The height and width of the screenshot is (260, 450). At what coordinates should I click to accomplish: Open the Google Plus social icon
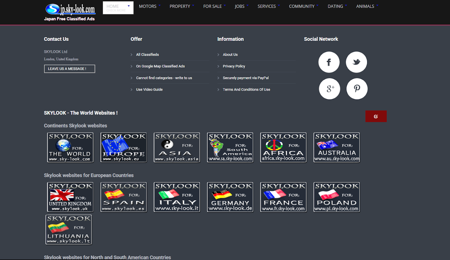point(329,89)
